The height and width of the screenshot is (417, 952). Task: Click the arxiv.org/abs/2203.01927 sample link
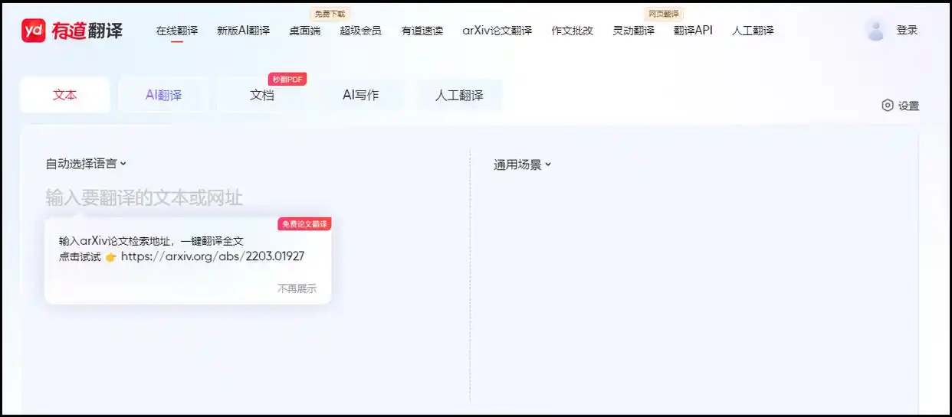pyautogui.click(x=212, y=256)
